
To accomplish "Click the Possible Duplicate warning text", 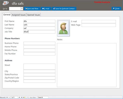I will 102,2.
